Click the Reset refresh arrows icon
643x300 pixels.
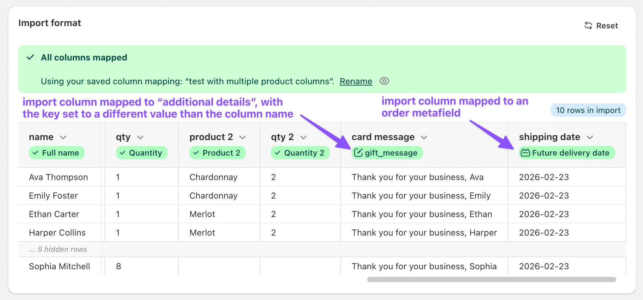(588, 25)
